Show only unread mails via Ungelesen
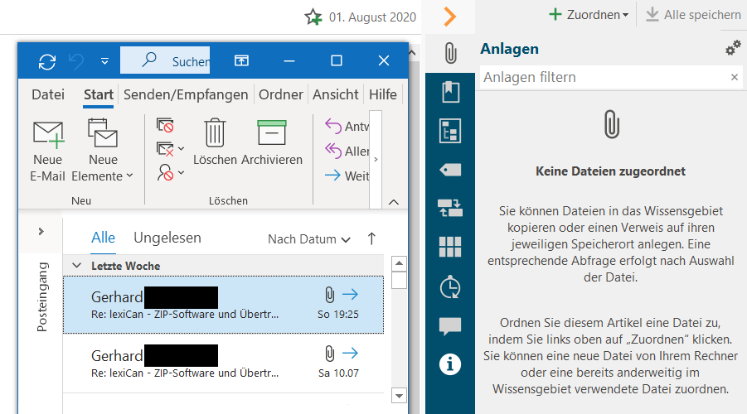The image size is (747, 414). (167, 238)
